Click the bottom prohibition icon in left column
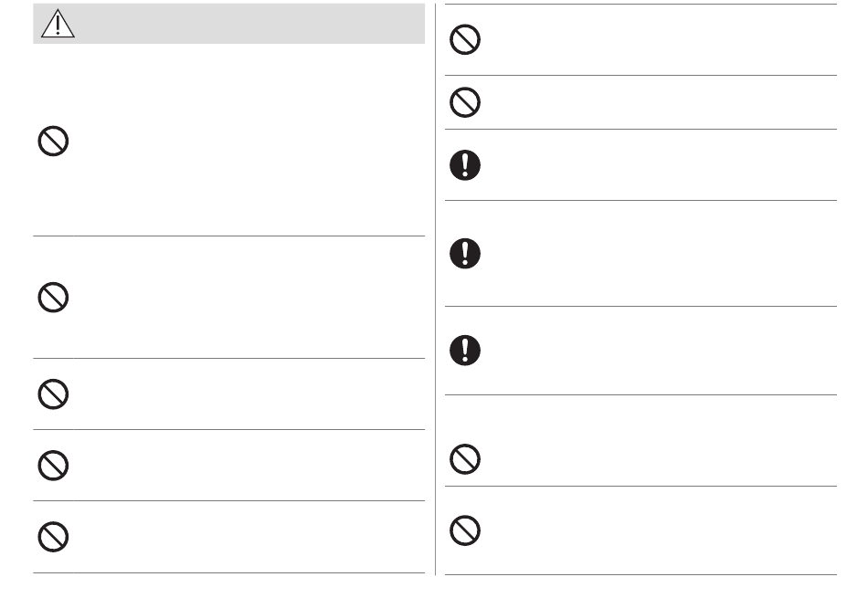 tap(53, 537)
